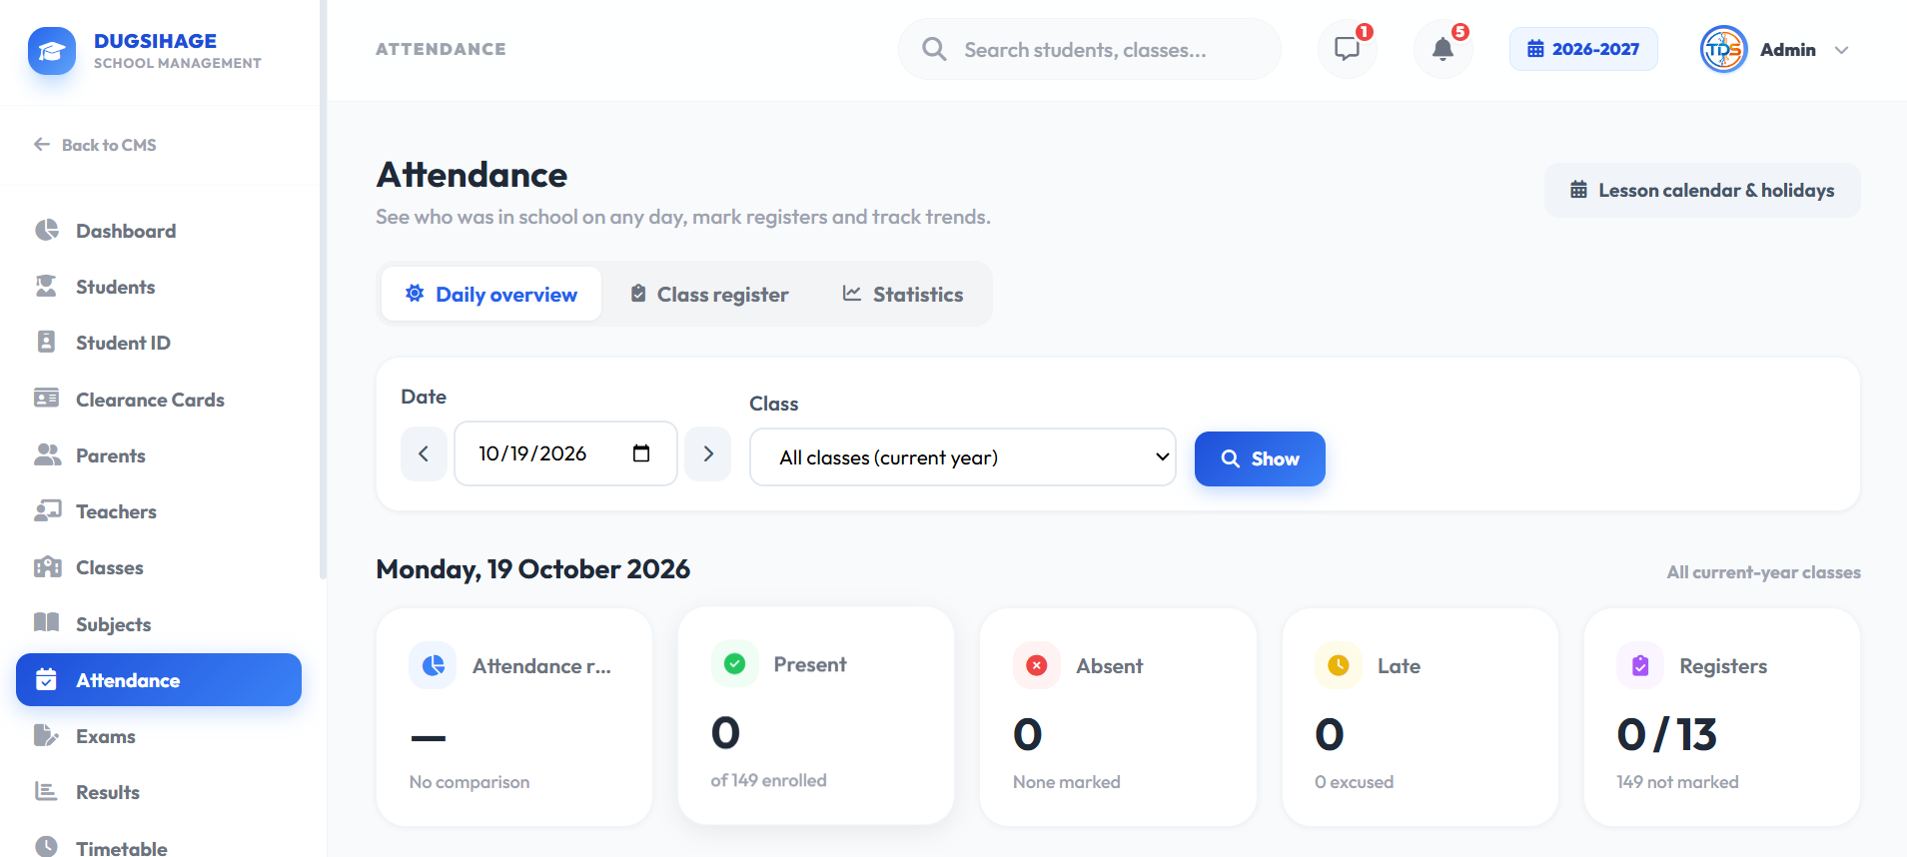
Task: Open Students in the sidebar
Action: pos(159,287)
